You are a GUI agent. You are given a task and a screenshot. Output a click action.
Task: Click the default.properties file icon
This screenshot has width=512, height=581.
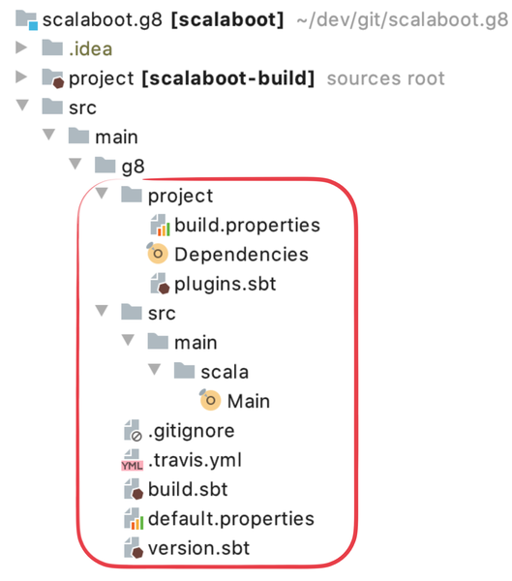click(134, 519)
